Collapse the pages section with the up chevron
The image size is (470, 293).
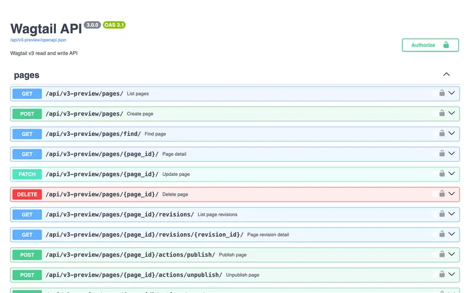(446, 74)
